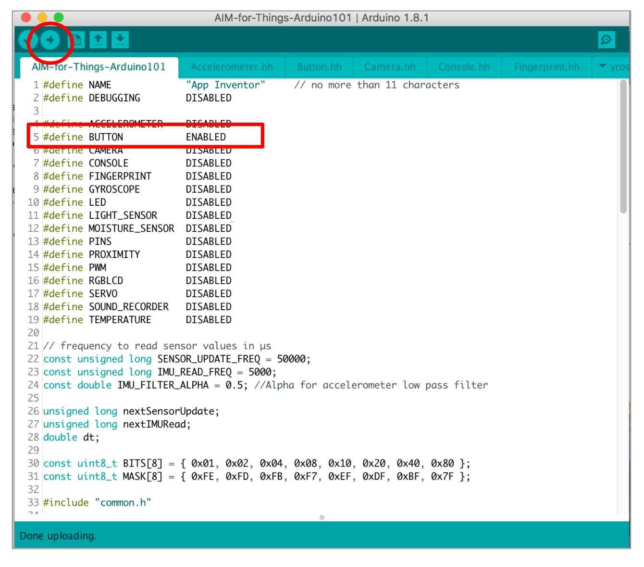Close the Arduino window with the red button

26,18
